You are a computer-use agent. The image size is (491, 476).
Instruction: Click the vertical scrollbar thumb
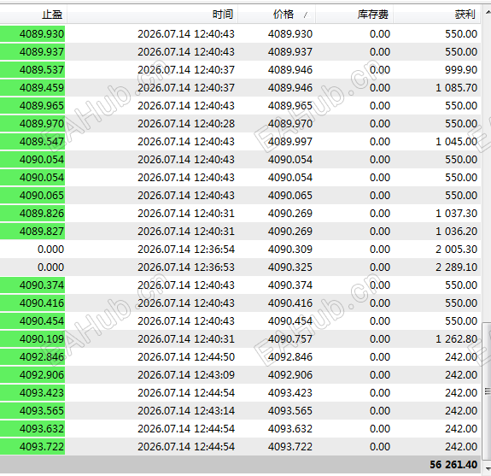(488, 391)
